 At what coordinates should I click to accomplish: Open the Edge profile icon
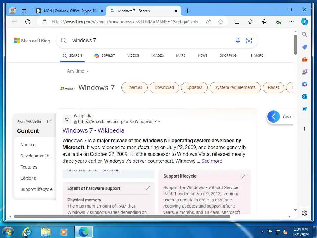[12, 11]
